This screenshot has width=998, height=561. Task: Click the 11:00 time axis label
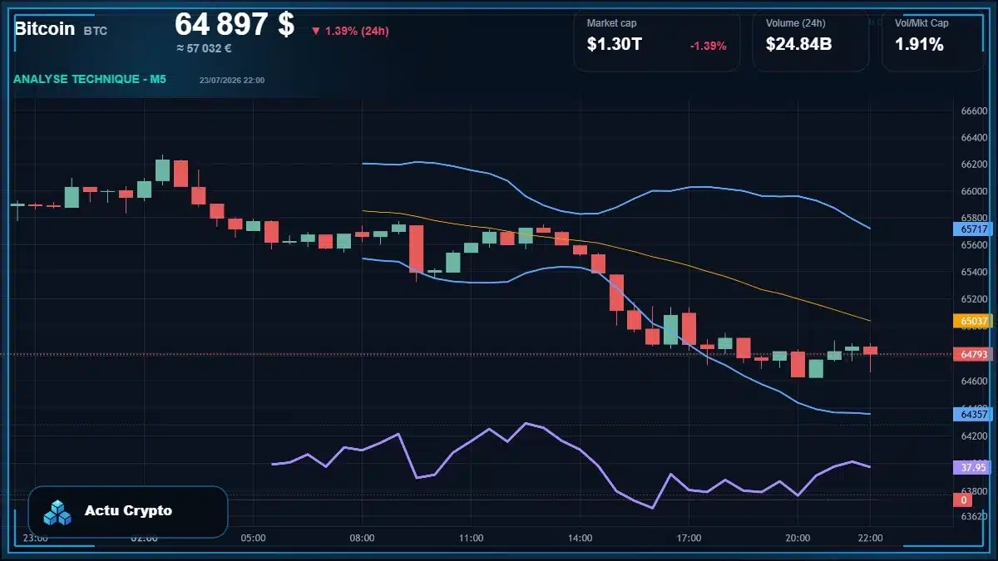click(x=471, y=538)
